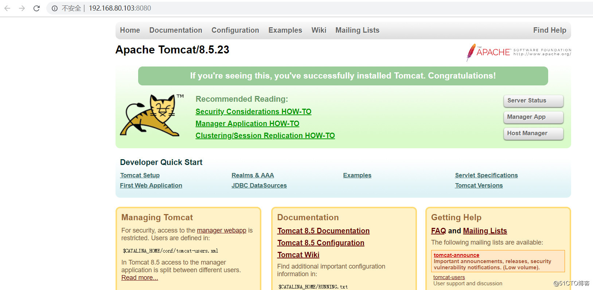Screen dimensions: 593x290
Task: Reload the page with the refresh icon
Action: tap(36, 8)
